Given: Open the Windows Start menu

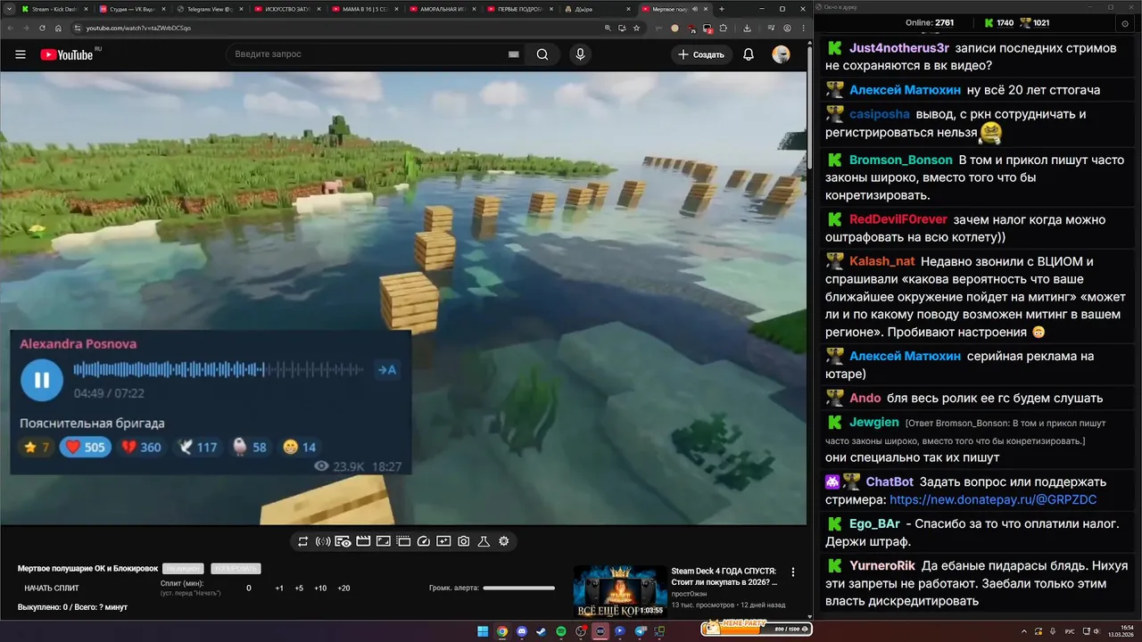Looking at the screenshot, I should tap(483, 631).
